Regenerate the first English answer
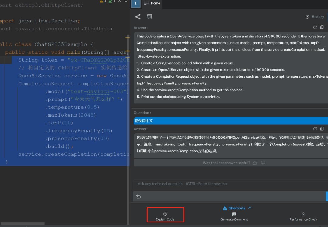328x227 pixels. point(315,27)
